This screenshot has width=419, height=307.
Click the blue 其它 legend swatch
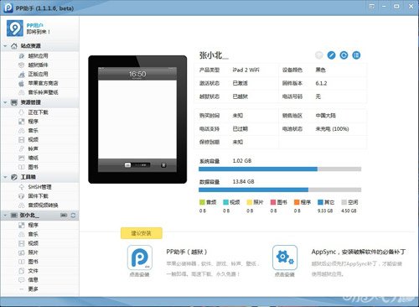(320, 202)
